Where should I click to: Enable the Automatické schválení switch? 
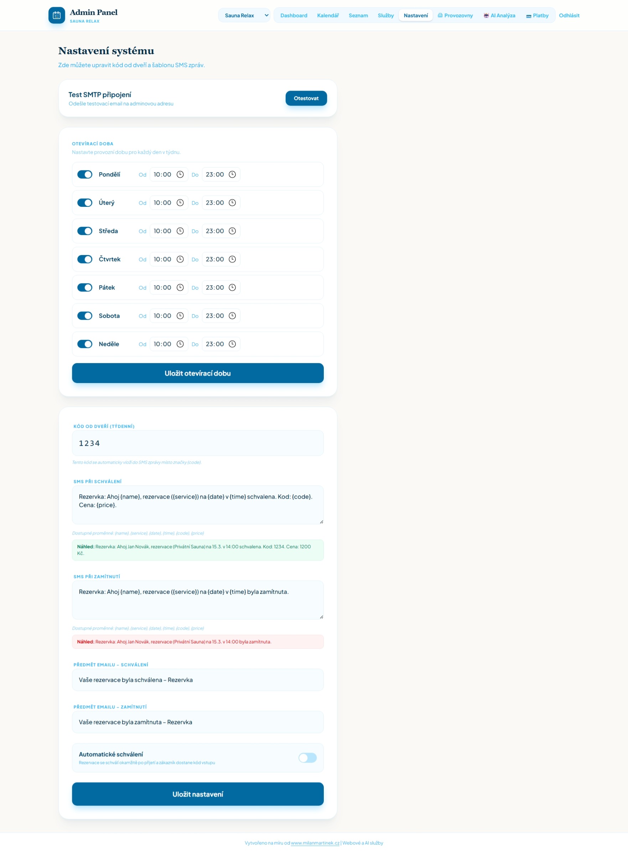[x=307, y=757]
